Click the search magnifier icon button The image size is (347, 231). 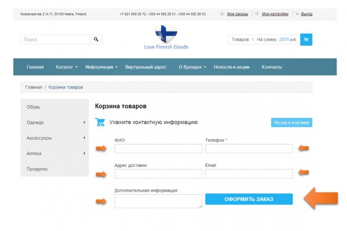pos(97,40)
